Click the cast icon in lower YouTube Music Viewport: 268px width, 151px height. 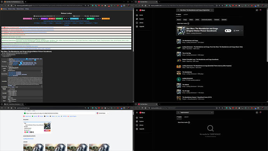point(257,112)
